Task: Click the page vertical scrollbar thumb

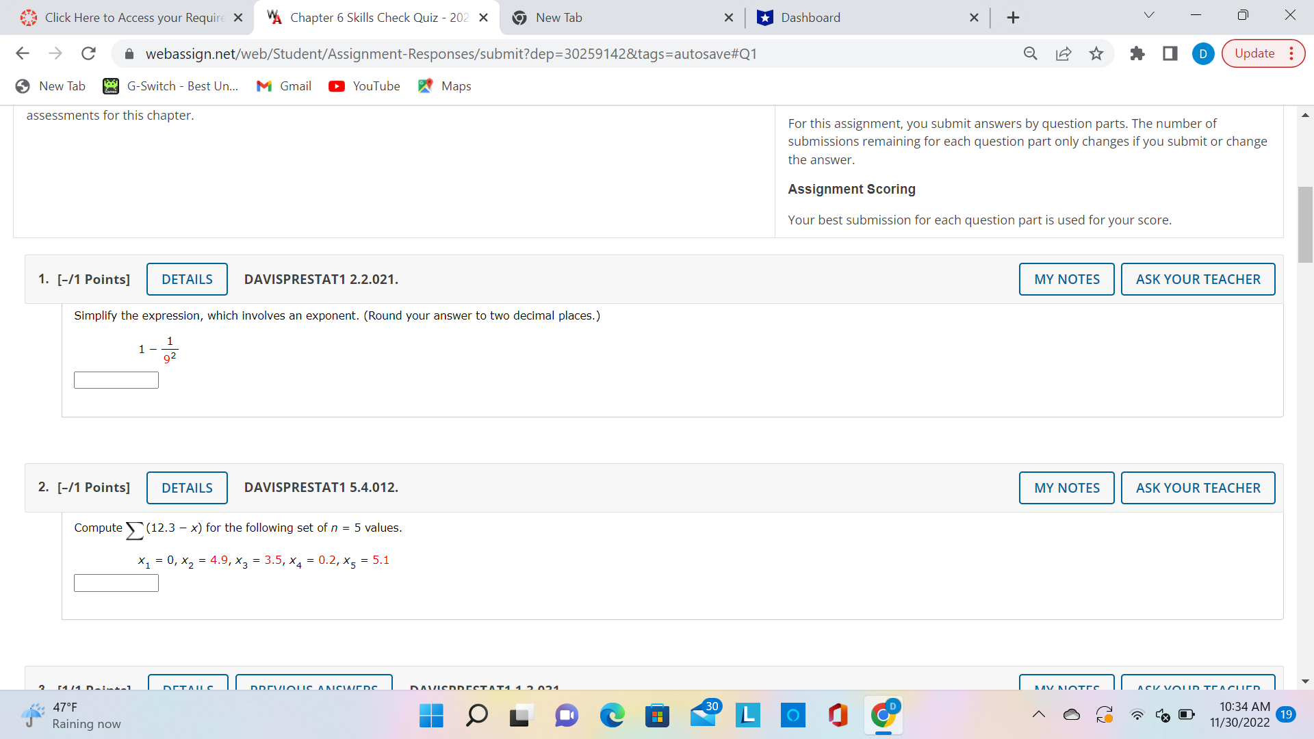Action: tap(1305, 224)
